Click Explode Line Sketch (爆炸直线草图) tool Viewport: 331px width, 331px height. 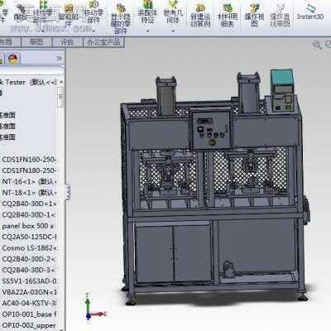click(x=281, y=15)
